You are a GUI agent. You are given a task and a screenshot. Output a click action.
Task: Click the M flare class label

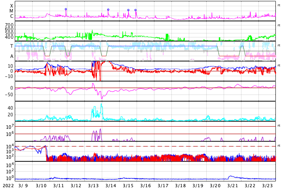(x=11, y=11)
